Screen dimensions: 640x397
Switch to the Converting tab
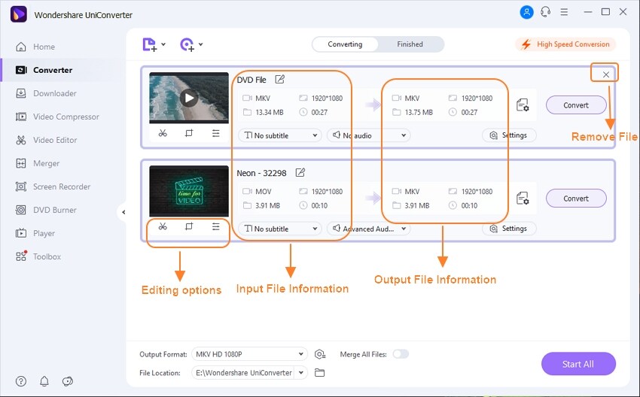pyautogui.click(x=345, y=44)
